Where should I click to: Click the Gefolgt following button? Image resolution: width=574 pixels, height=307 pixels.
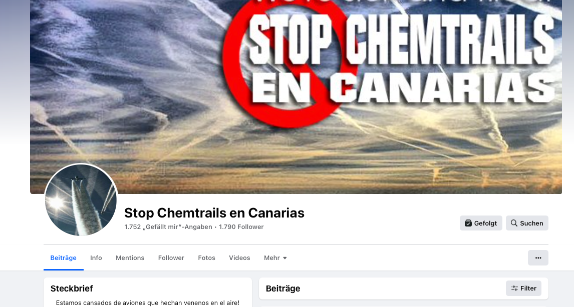(481, 223)
